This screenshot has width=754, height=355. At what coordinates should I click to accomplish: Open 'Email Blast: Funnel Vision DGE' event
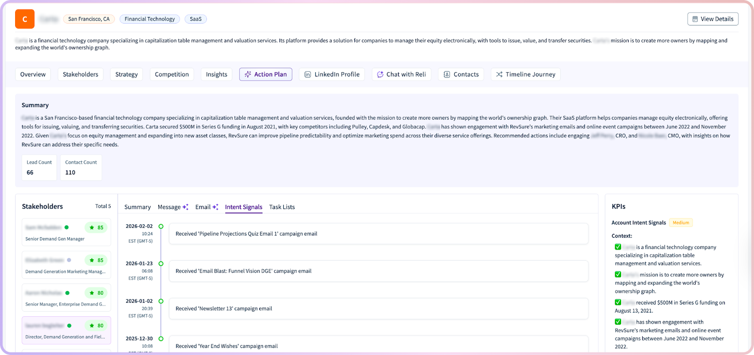pyautogui.click(x=378, y=271)
